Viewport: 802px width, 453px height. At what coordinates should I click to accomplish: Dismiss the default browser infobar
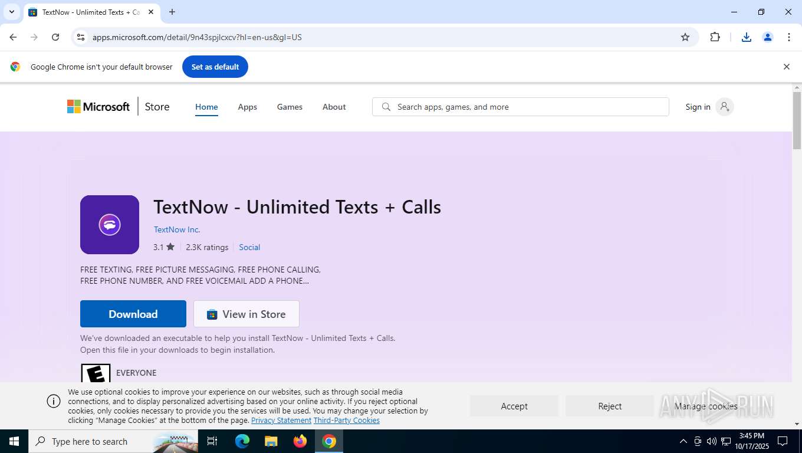point(786,67)
